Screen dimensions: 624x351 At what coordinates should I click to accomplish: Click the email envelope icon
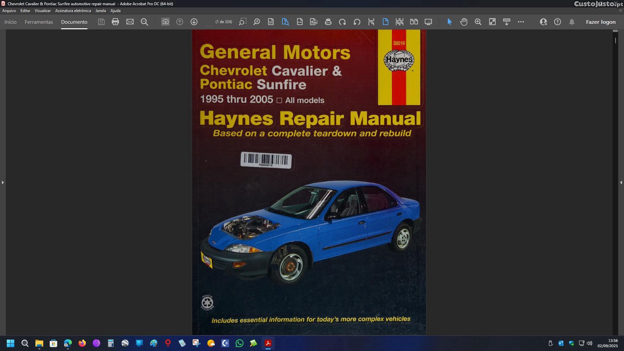click(x=130, y=22)
